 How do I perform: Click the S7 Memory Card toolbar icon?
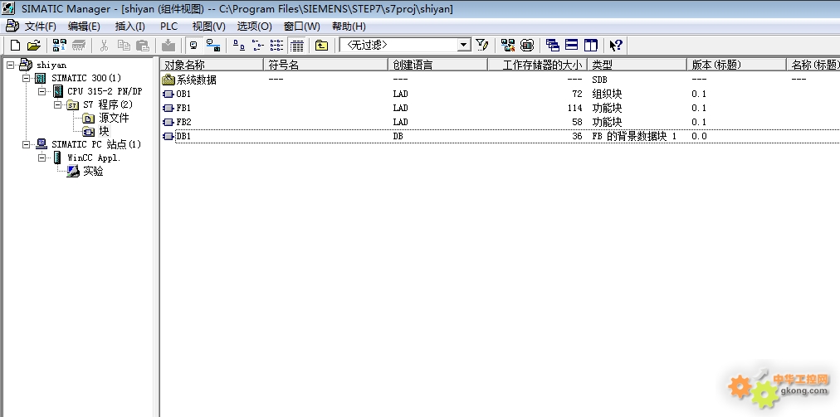(79, 46)
